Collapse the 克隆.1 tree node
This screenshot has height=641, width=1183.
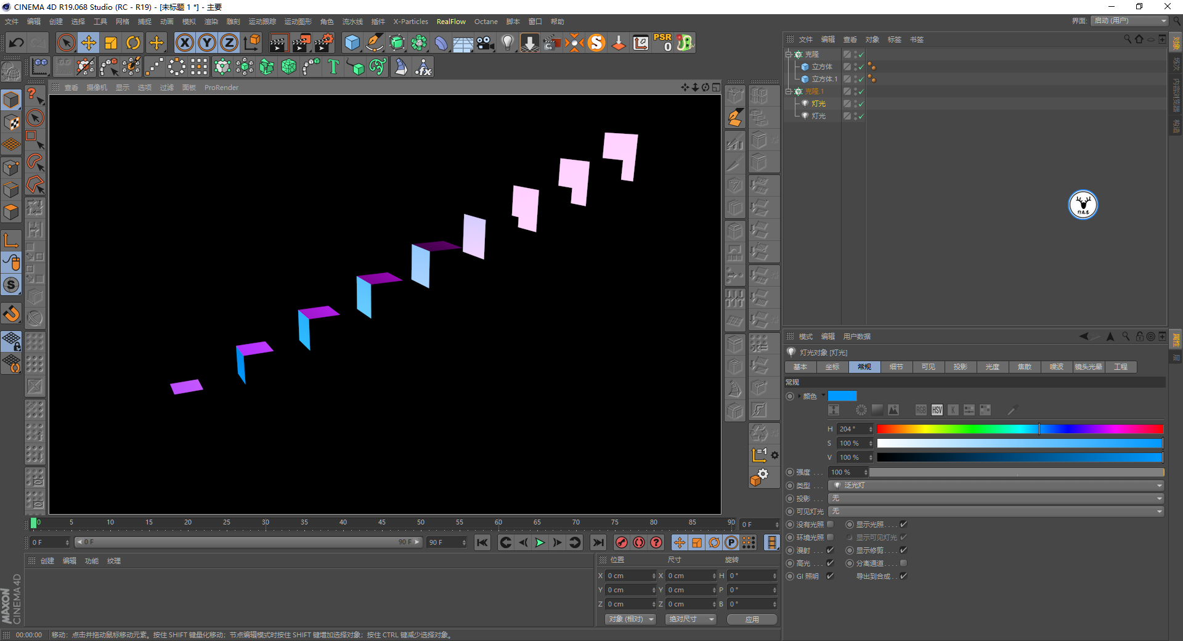coord(788,91)
